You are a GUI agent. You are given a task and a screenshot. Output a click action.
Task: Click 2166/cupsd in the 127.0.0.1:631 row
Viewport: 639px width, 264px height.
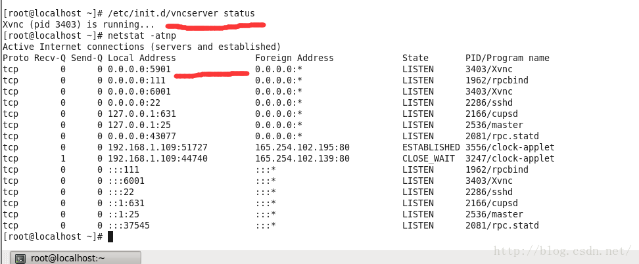(x=492, y=114)
